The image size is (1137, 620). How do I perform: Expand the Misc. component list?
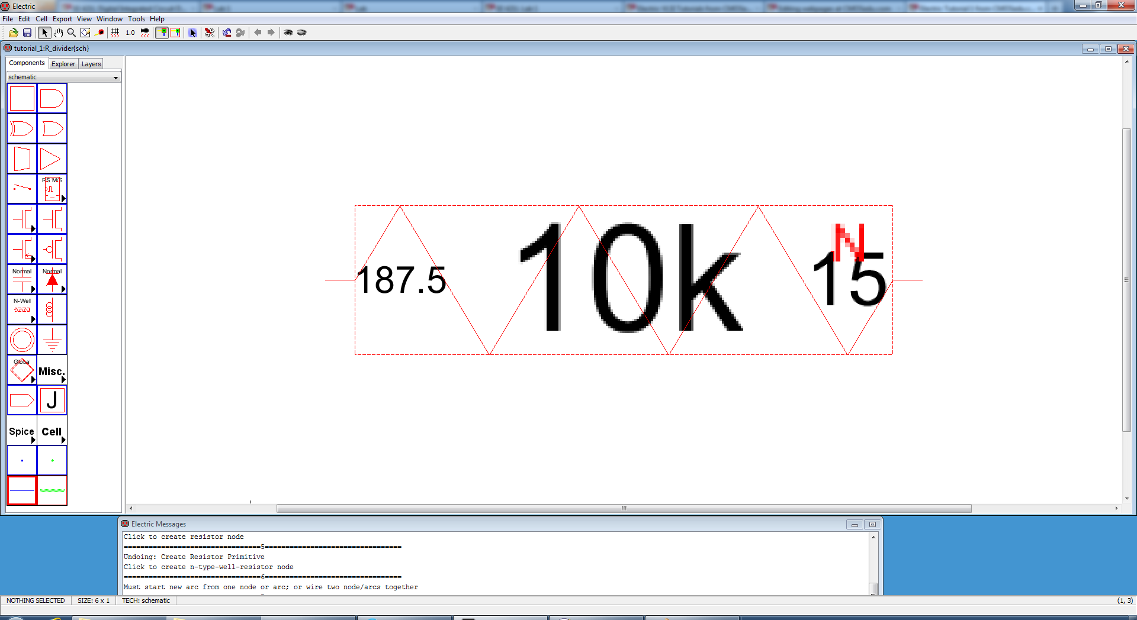coord(52,371)
